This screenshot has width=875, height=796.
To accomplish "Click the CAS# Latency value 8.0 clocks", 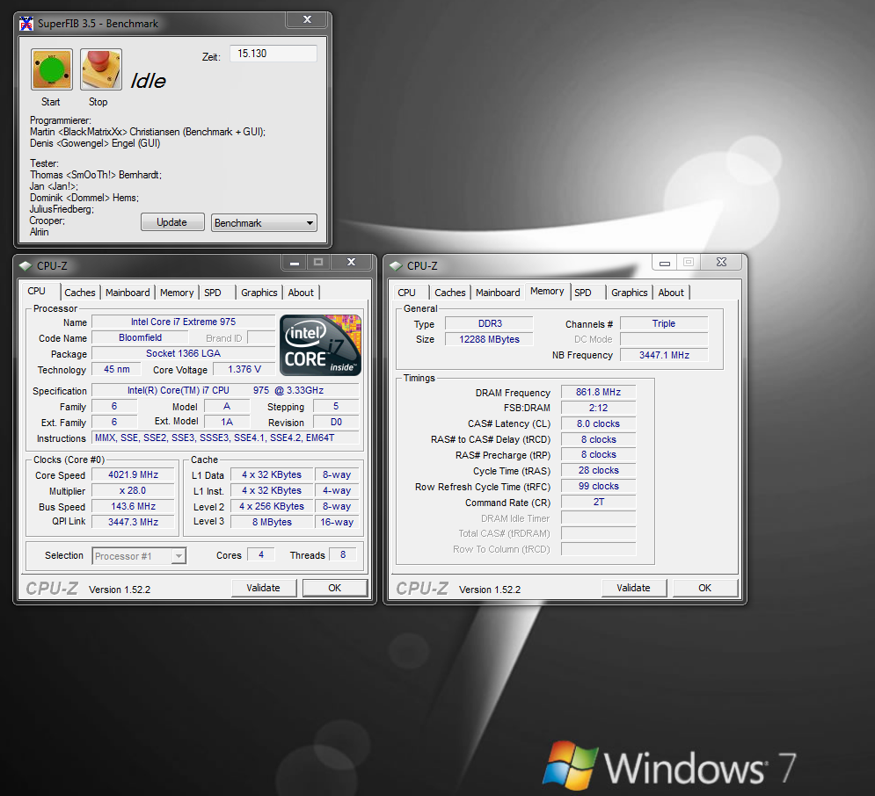I will pos(598,423).
